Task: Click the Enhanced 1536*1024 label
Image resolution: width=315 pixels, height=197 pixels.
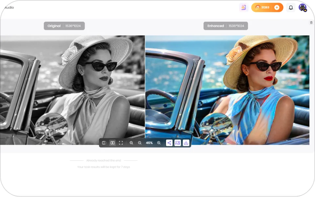Action: pyautogui.click(x=226, y=26)
